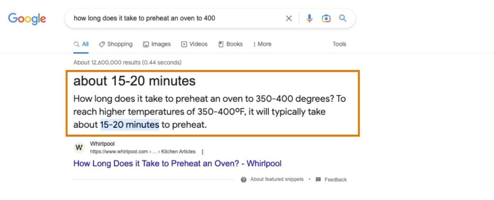Open the Tools options

point(339,44)
